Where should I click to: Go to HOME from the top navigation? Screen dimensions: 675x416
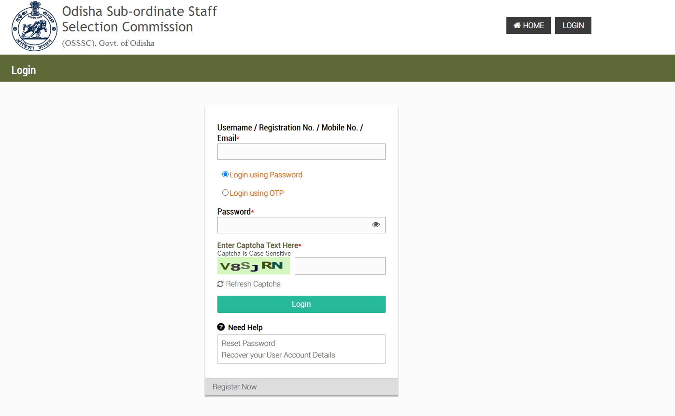(529, 26)
